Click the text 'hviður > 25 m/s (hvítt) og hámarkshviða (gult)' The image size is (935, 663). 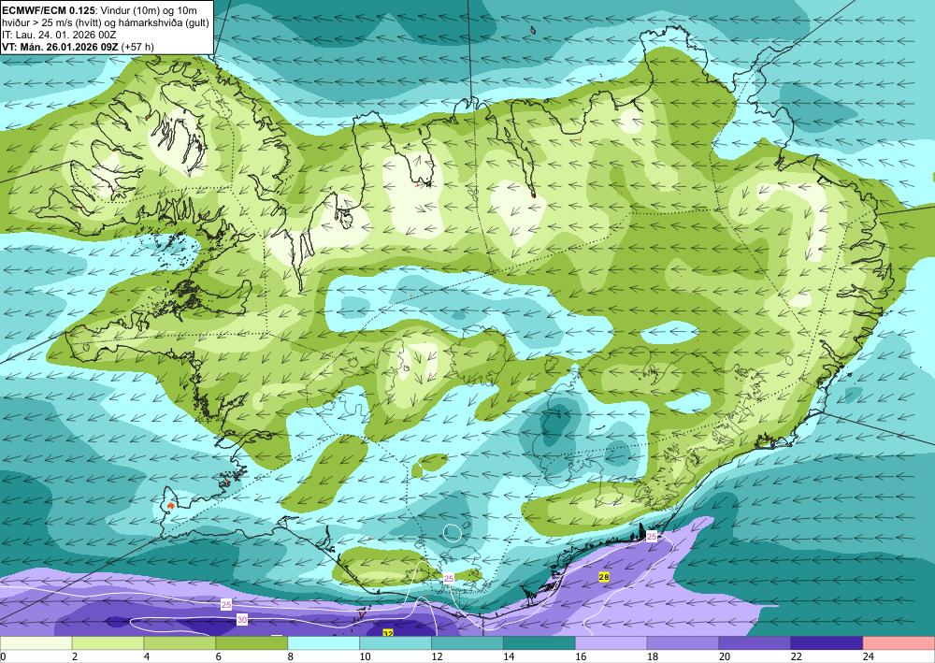click(x=105, y=22)
